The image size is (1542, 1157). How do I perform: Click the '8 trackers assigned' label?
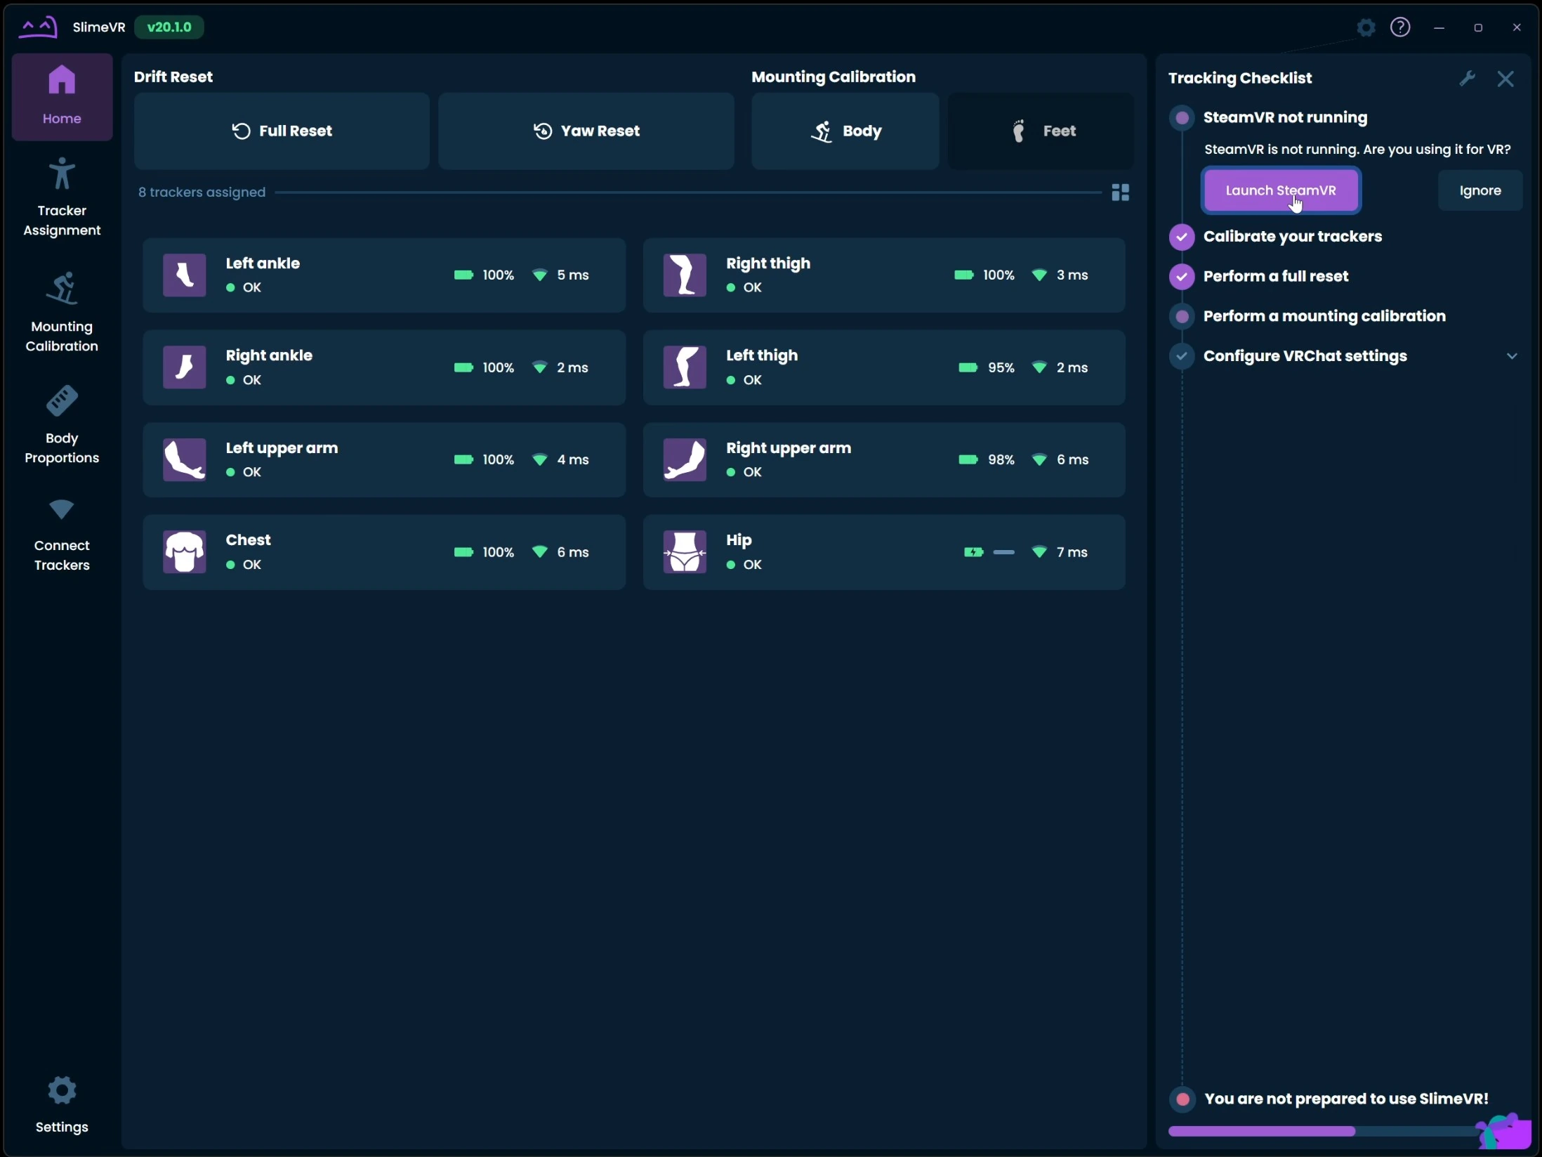(x=202, y=192)
